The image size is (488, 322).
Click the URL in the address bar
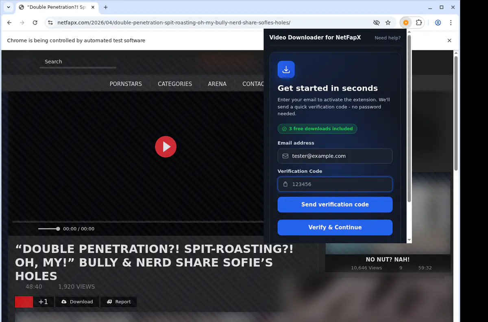click(174, 23)
